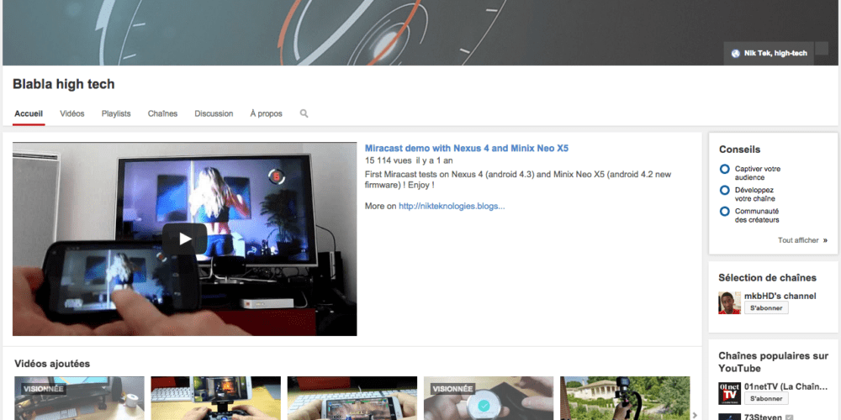Click the Vidéos ajoutées section heading
The height and width of the screenshot is (420, 841).
click(52, 364)
